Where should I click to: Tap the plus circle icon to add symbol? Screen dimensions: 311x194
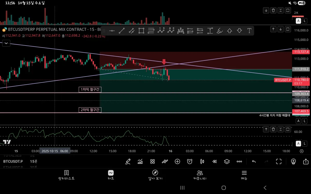177,162
